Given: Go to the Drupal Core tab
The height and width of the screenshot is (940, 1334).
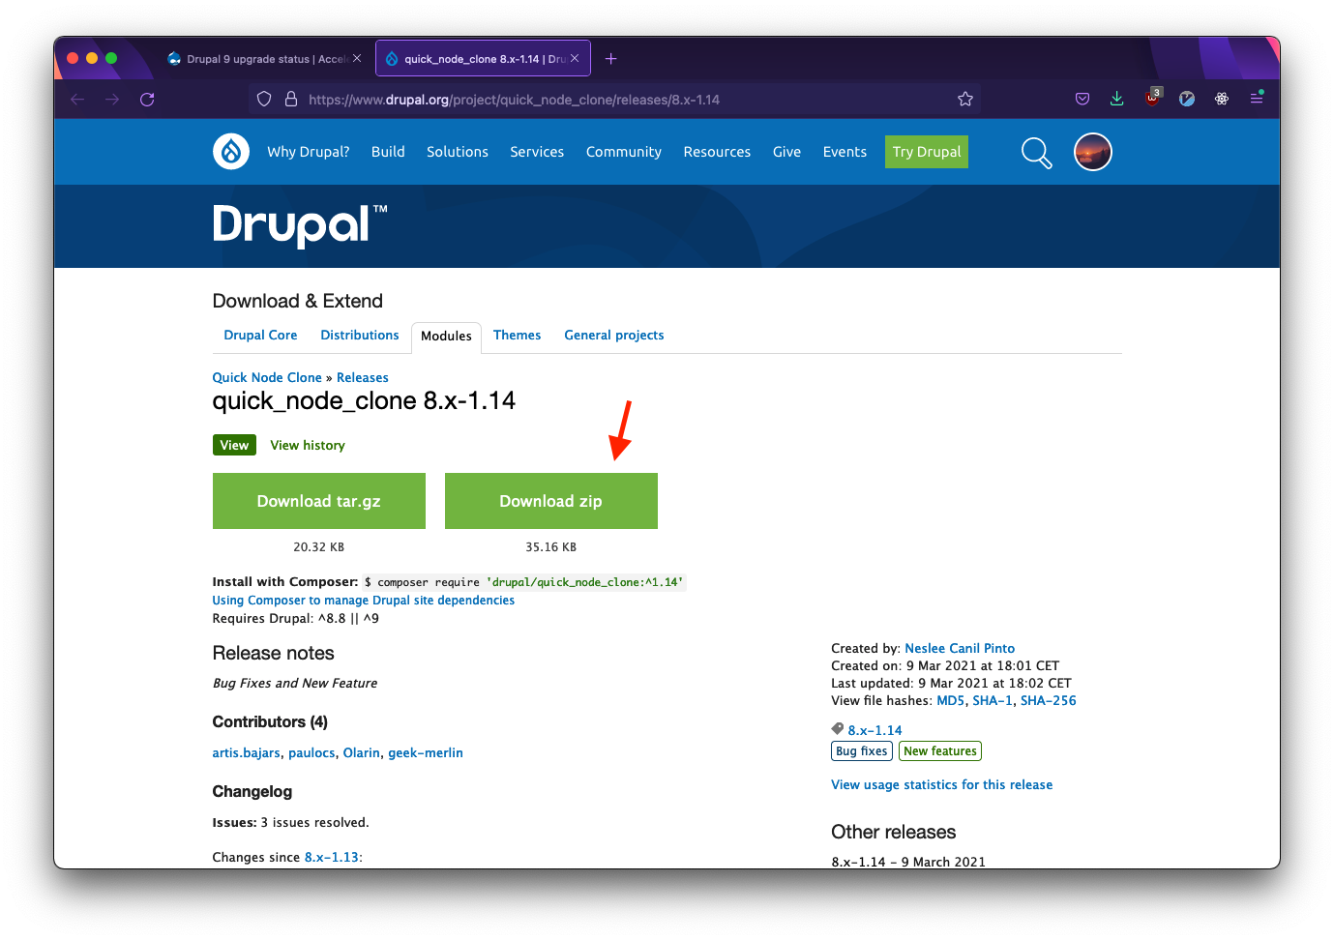Looking at the screenshot, I should (x=260, y=336).
